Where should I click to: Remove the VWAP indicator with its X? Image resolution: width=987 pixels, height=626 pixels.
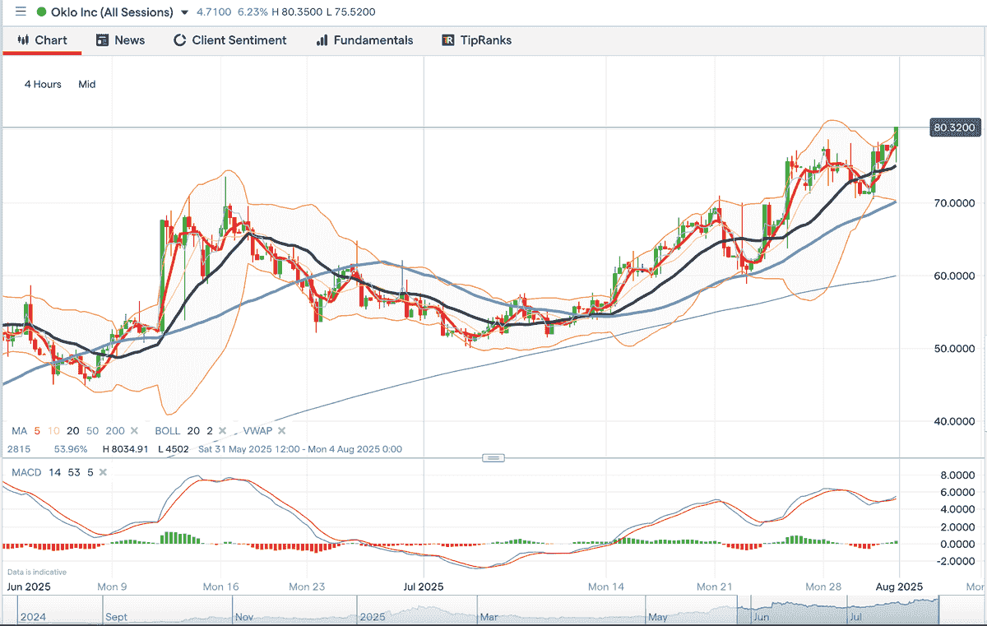281,430
